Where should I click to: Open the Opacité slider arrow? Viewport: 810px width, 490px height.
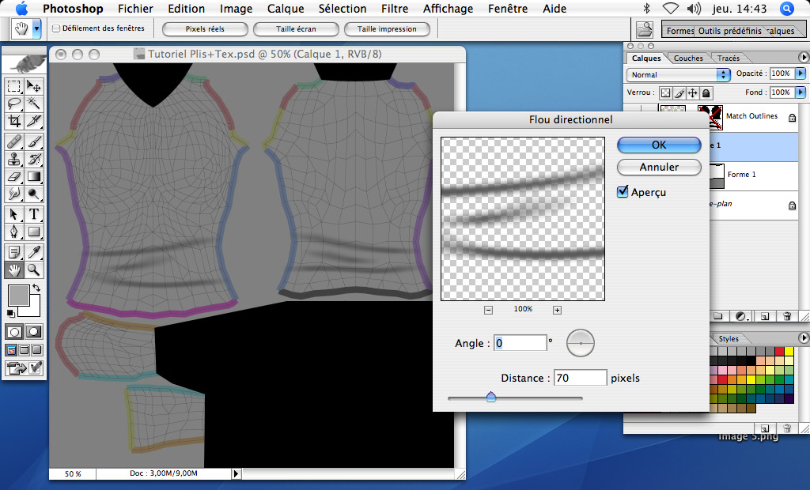click(x=801, y=73)
